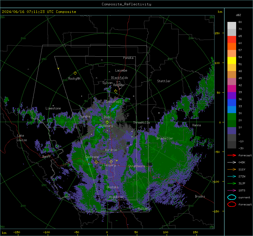Select the Drumheller label on map
This screenshot has height=236, width=253.
165,138
